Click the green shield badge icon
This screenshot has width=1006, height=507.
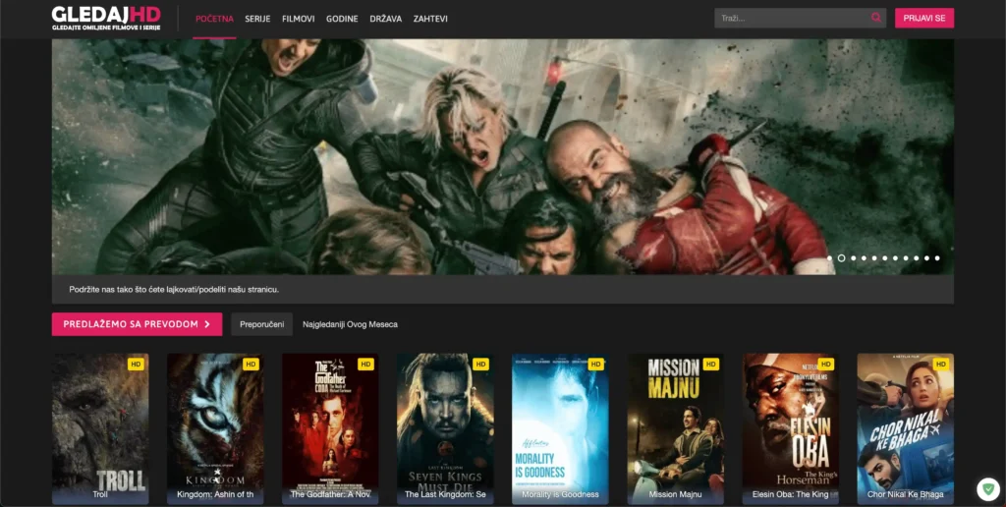988,489
